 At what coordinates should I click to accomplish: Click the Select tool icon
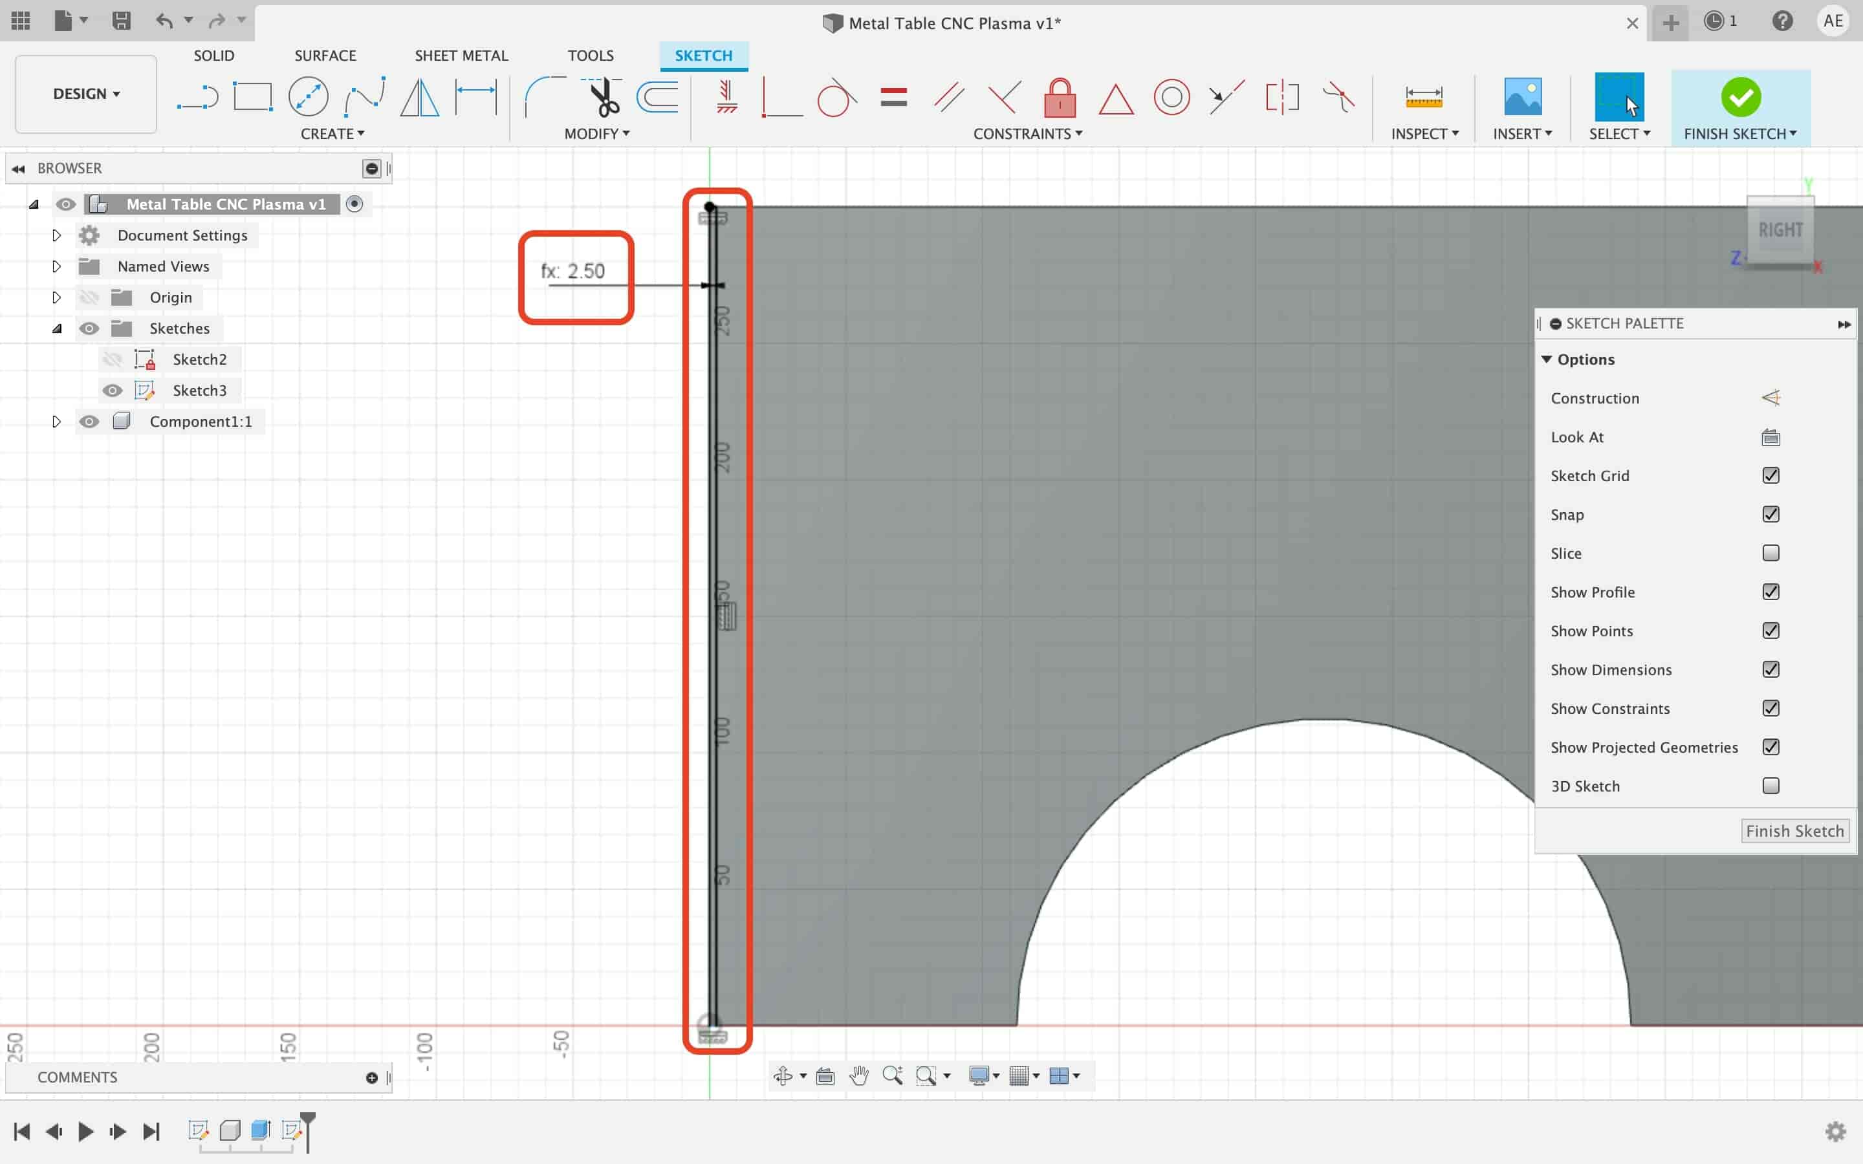(1619, 97)
